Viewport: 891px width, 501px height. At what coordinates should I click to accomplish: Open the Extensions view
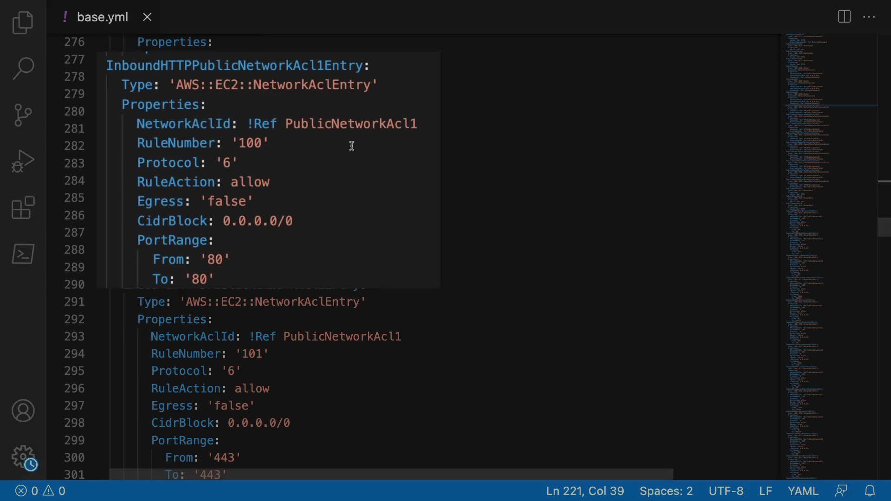click(23, 207)
